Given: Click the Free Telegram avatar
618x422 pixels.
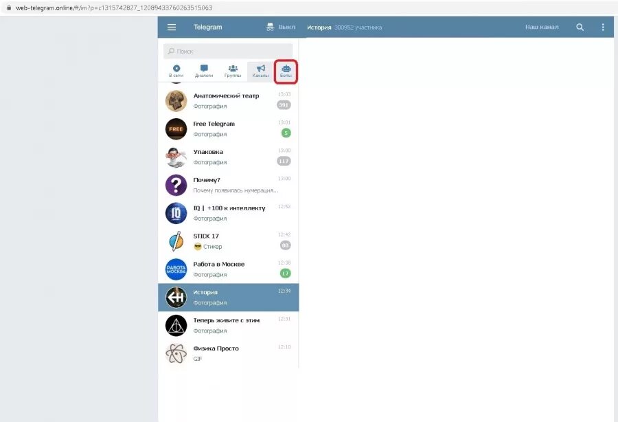Looking at the screenshot, I should coord(176,129).
